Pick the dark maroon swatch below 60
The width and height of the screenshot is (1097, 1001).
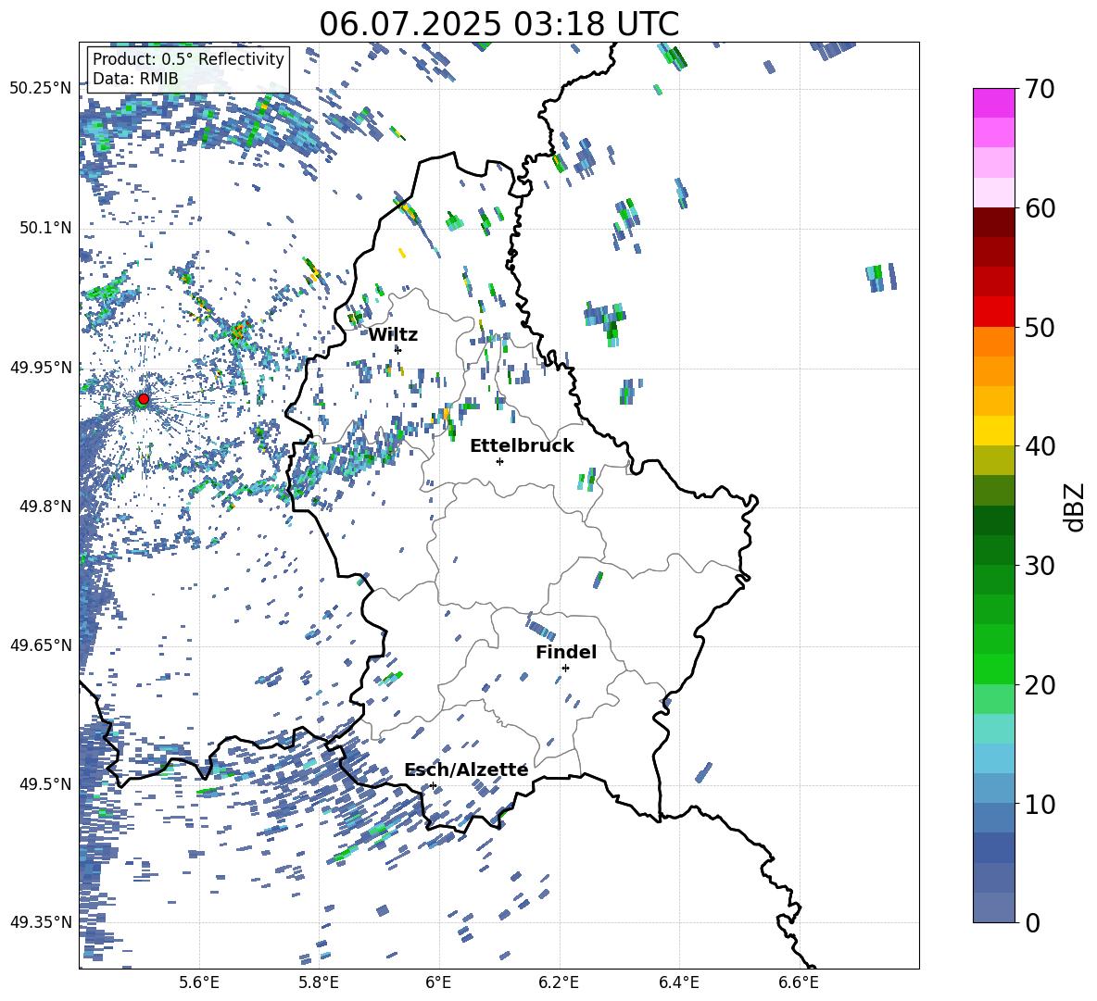pyautogui.click(x=993, y=222)
